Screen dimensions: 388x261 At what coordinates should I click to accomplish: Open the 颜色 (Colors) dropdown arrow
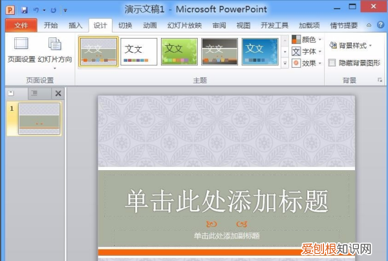click(x=320, y=39)
